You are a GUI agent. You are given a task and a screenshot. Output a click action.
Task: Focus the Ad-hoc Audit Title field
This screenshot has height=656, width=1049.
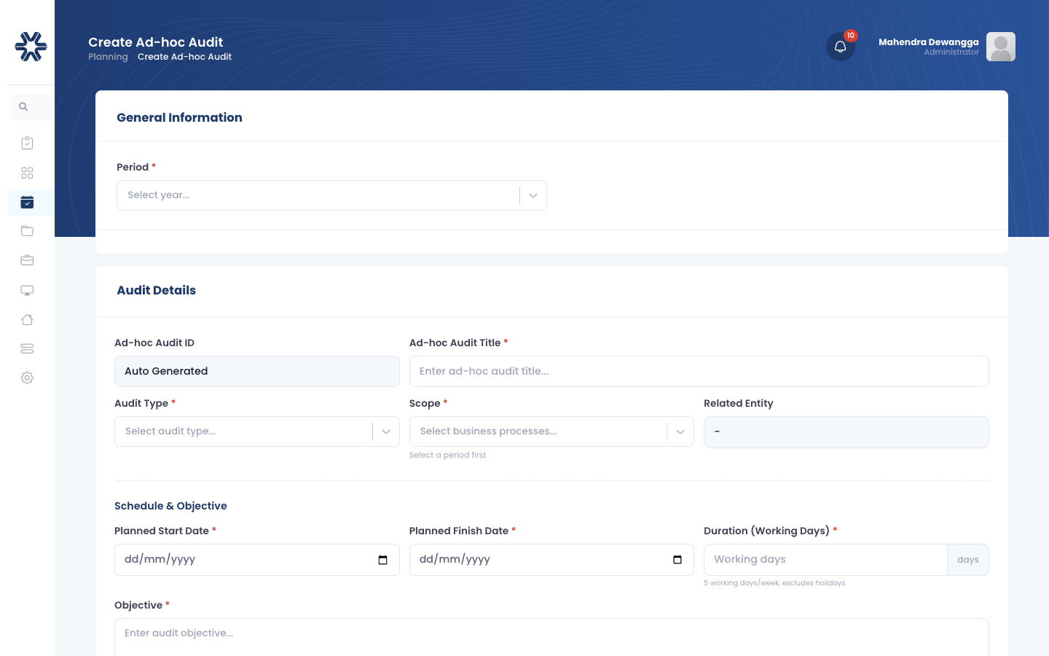pos(699,371)
